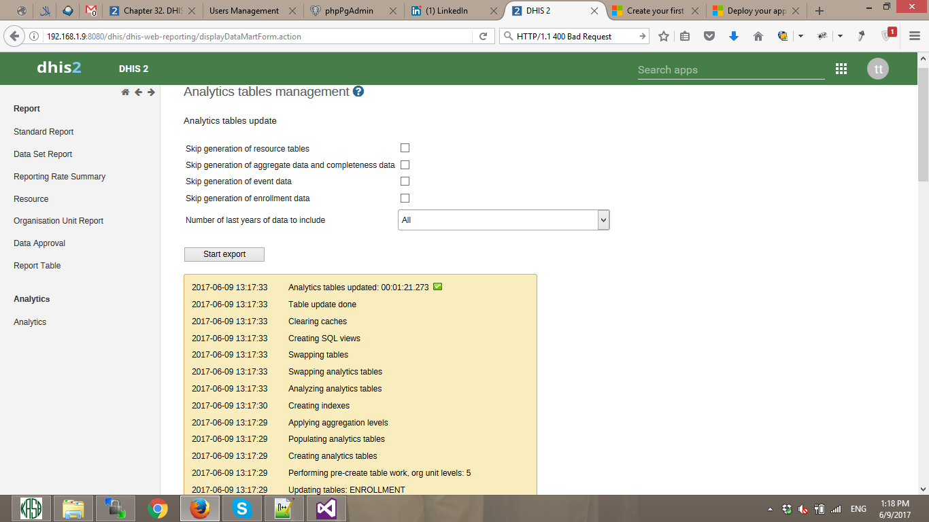Click the Firefox taskbar icon

199,508
